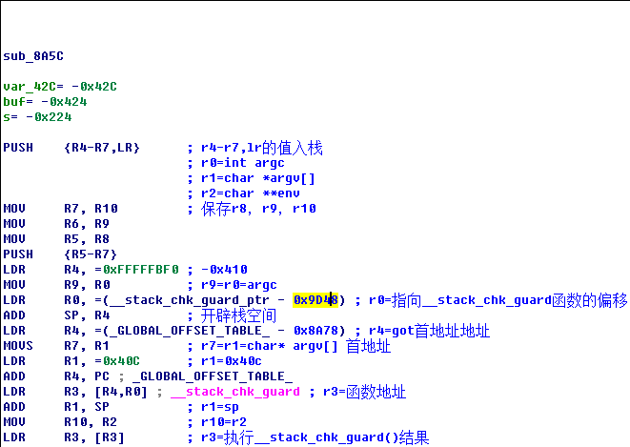Select the MOV R9, R0 instruction

click(x=56, y=285)
